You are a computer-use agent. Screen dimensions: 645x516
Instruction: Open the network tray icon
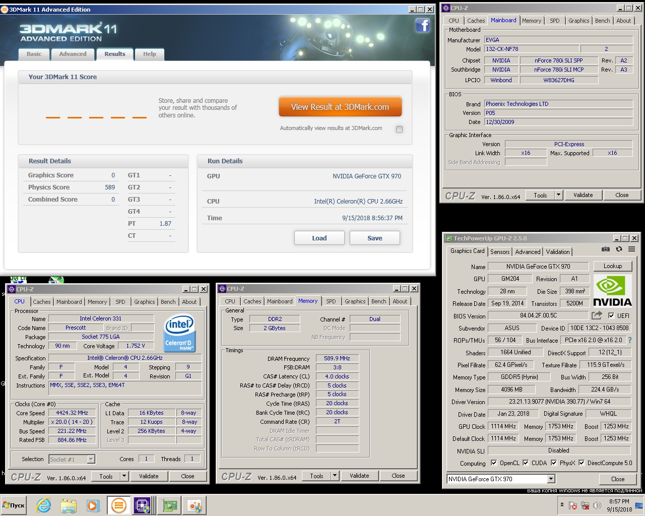click(585, 505)
